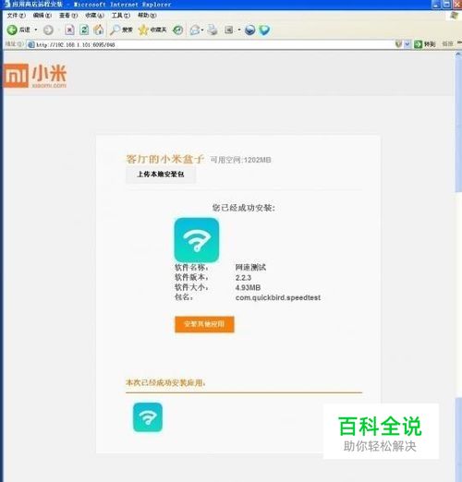
Task: Go to the Home page icon
Action: [x=99, y=30]
